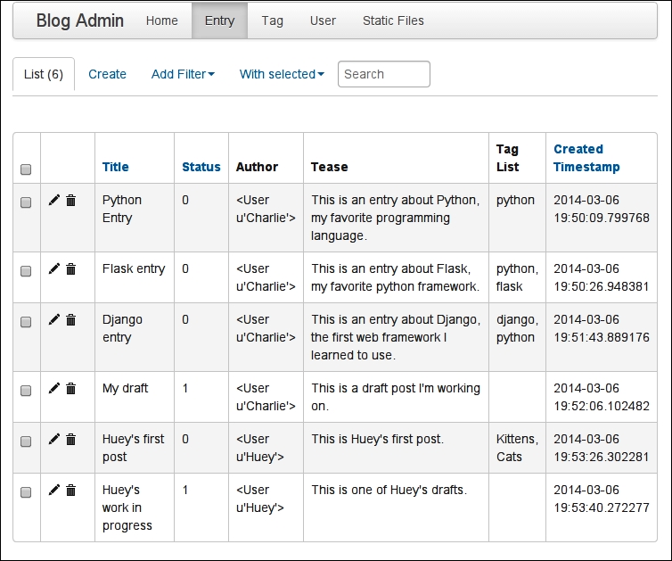Screen dimensions: 672x561
Task: Sort by Created Timestamp column header
Action: [x=586, y=158]
